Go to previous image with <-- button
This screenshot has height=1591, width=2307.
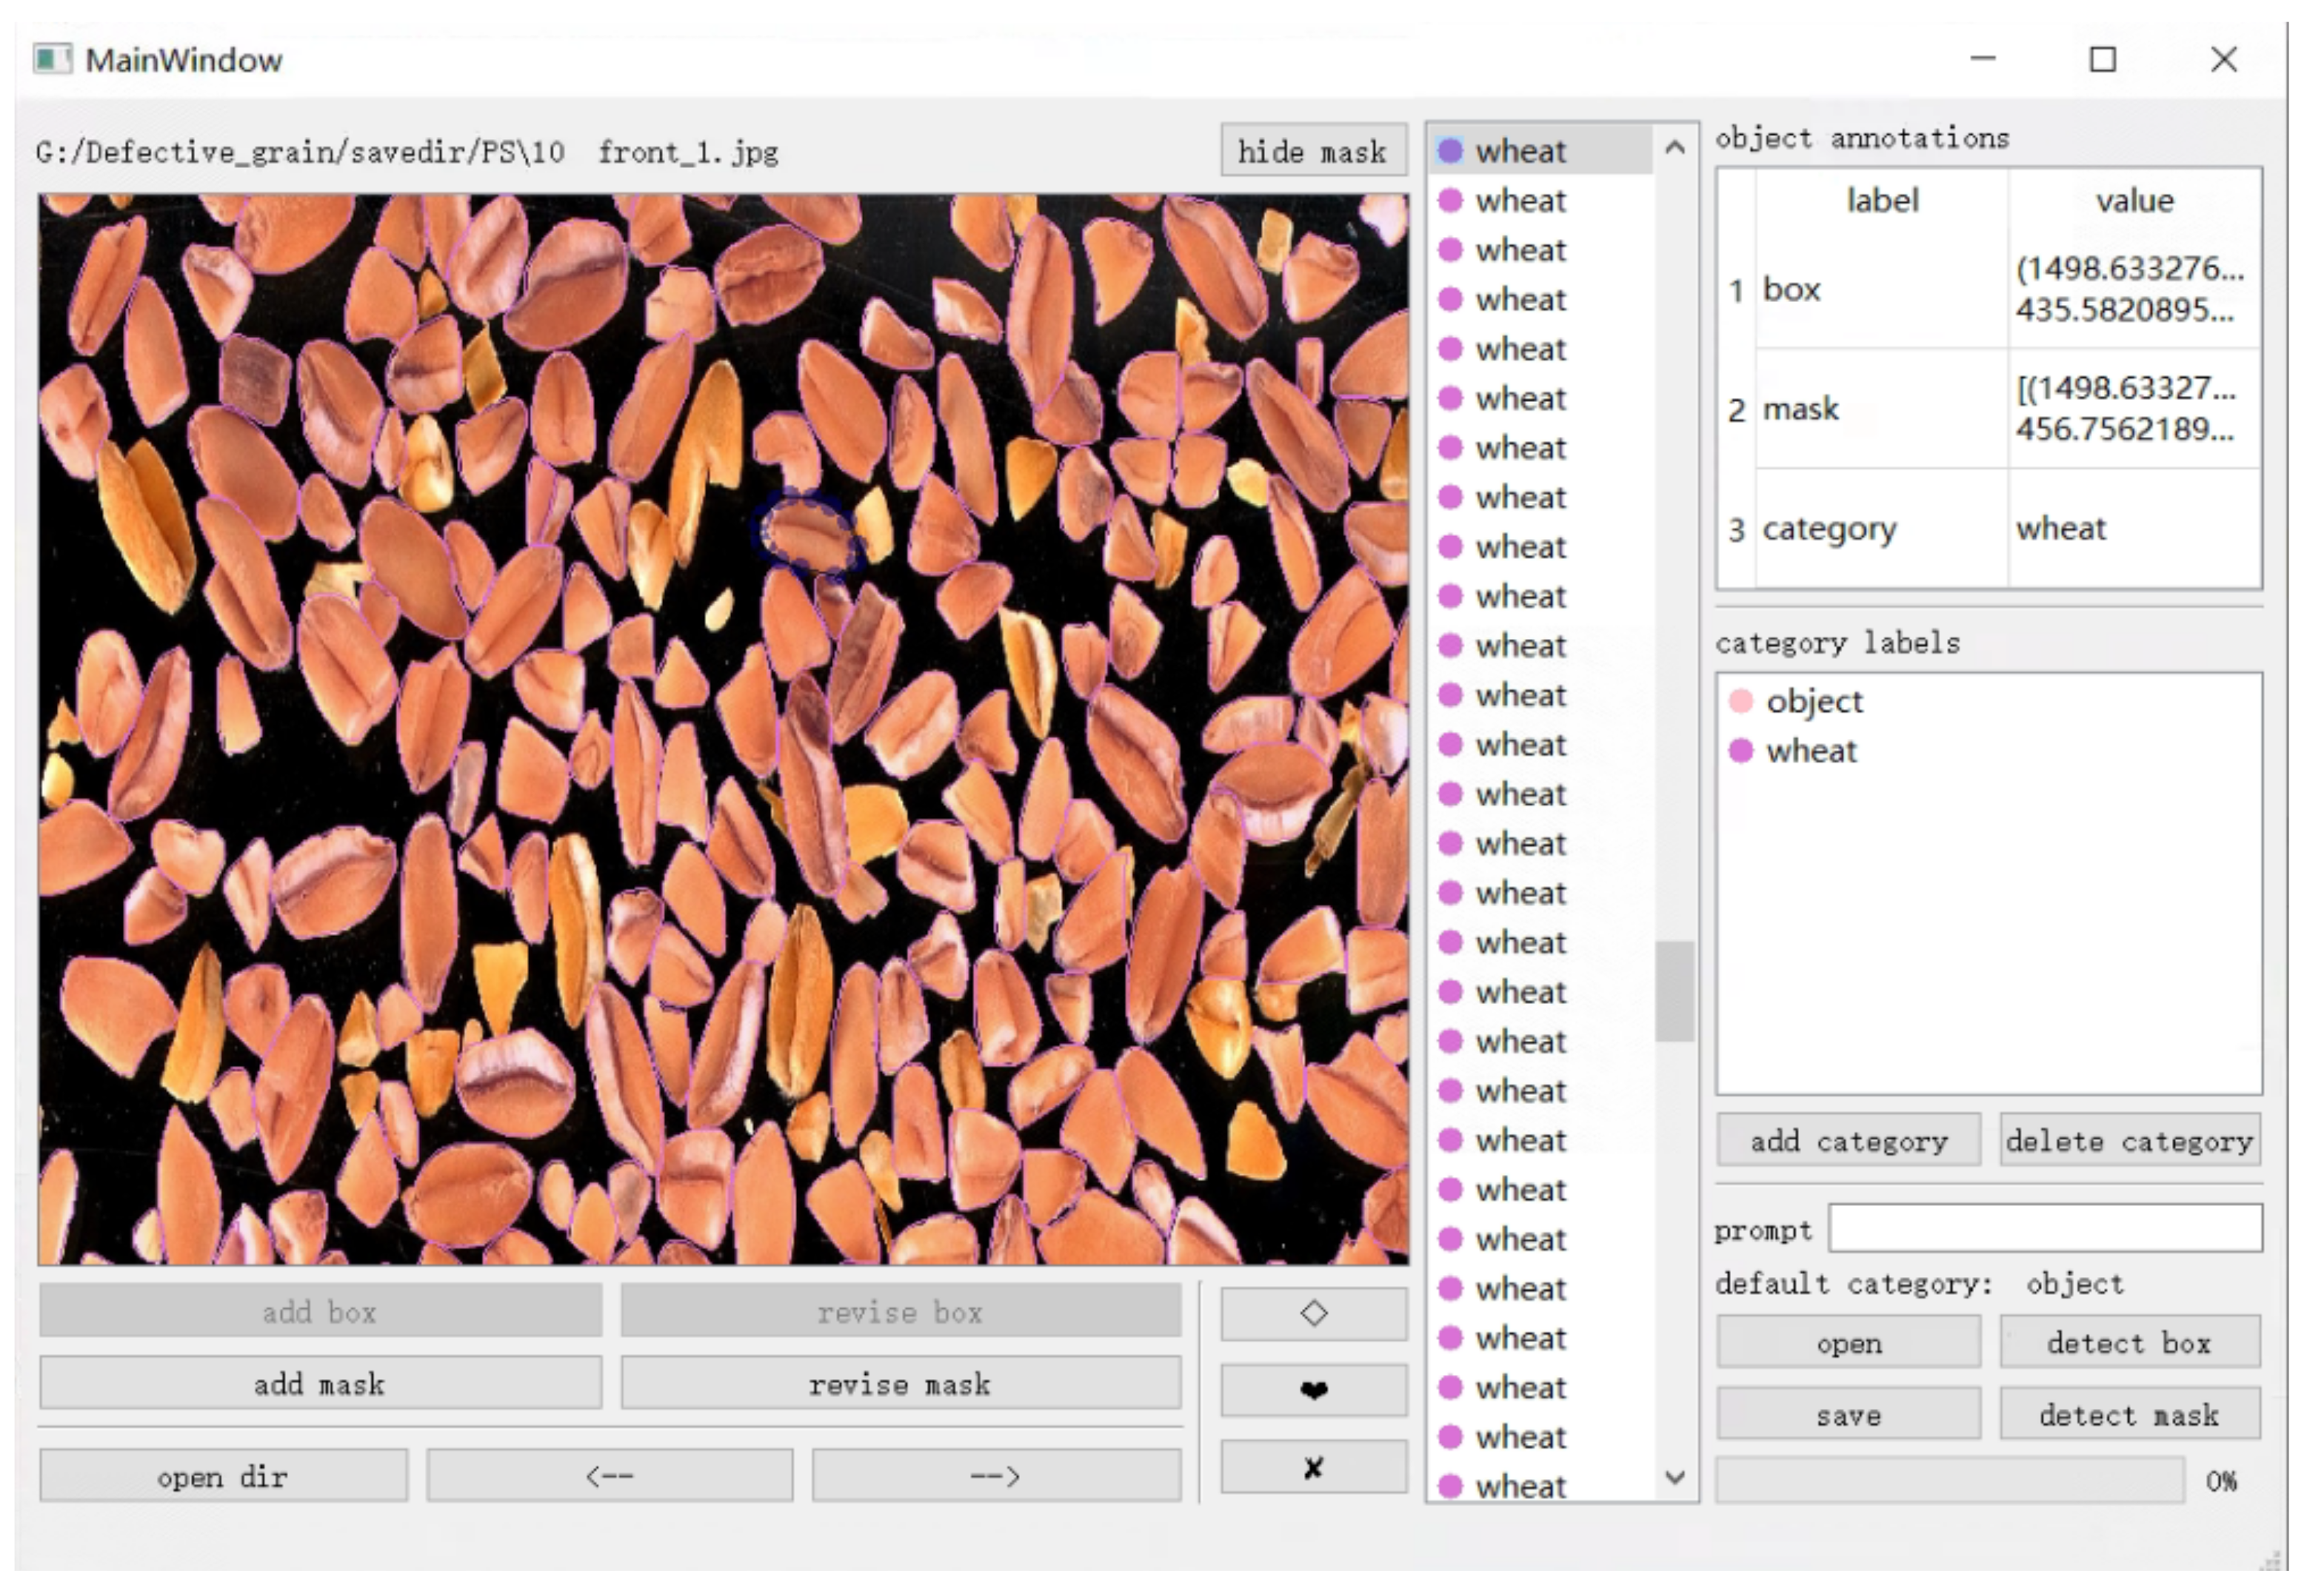[x=610, y=1476]
